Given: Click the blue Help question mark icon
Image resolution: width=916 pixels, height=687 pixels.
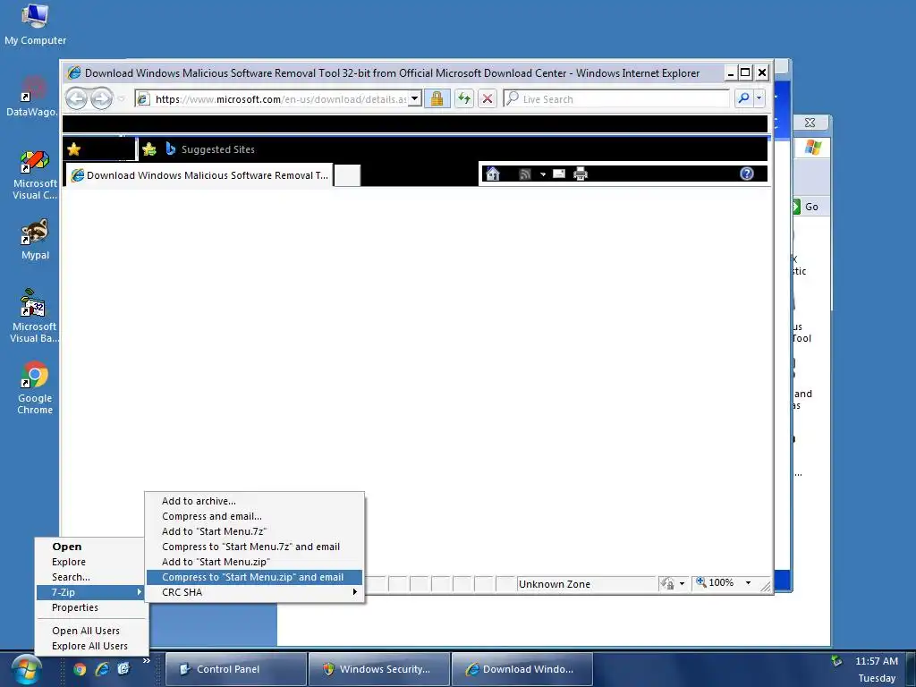Looking at the screenshot, I should tap(747, 174).
